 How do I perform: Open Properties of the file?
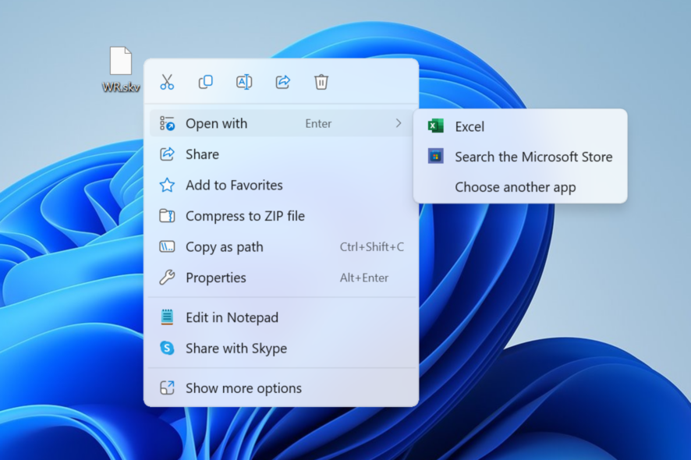(x=282, y=278)
